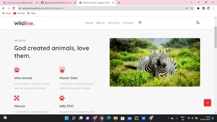The height and width of the screenshot is (122, 217).
Task: Click the Master Deer icon
Action: tap(62, 70)
